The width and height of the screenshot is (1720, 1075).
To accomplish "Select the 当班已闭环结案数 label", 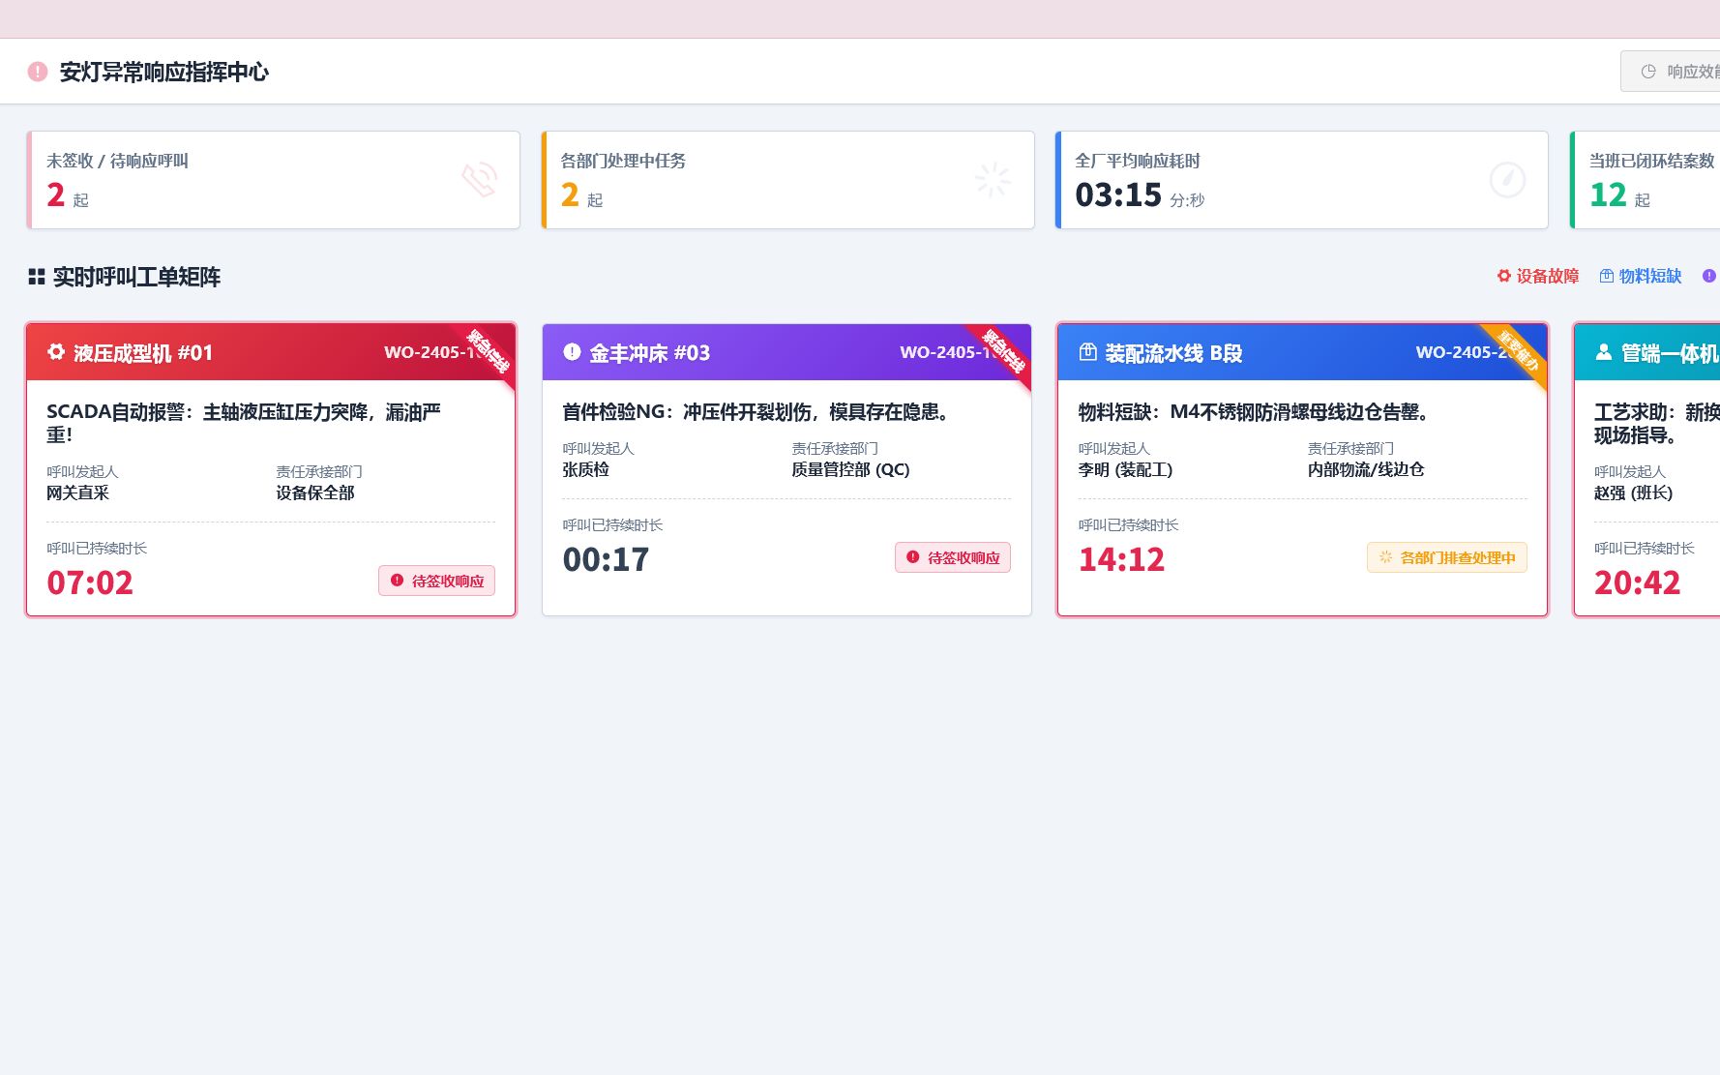I will point(1652,161).
